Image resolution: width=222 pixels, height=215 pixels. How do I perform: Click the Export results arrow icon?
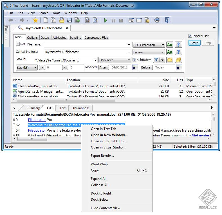coord(77,20)
